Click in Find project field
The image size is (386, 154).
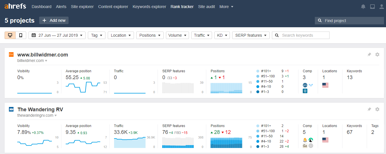349,21
